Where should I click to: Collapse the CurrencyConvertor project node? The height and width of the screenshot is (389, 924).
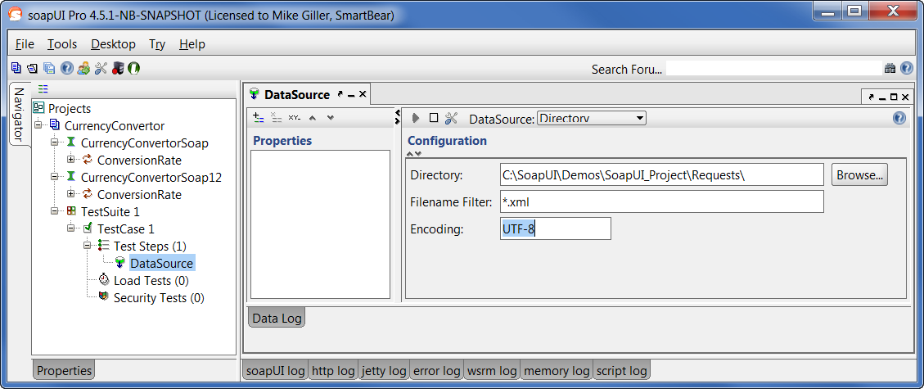38,125
